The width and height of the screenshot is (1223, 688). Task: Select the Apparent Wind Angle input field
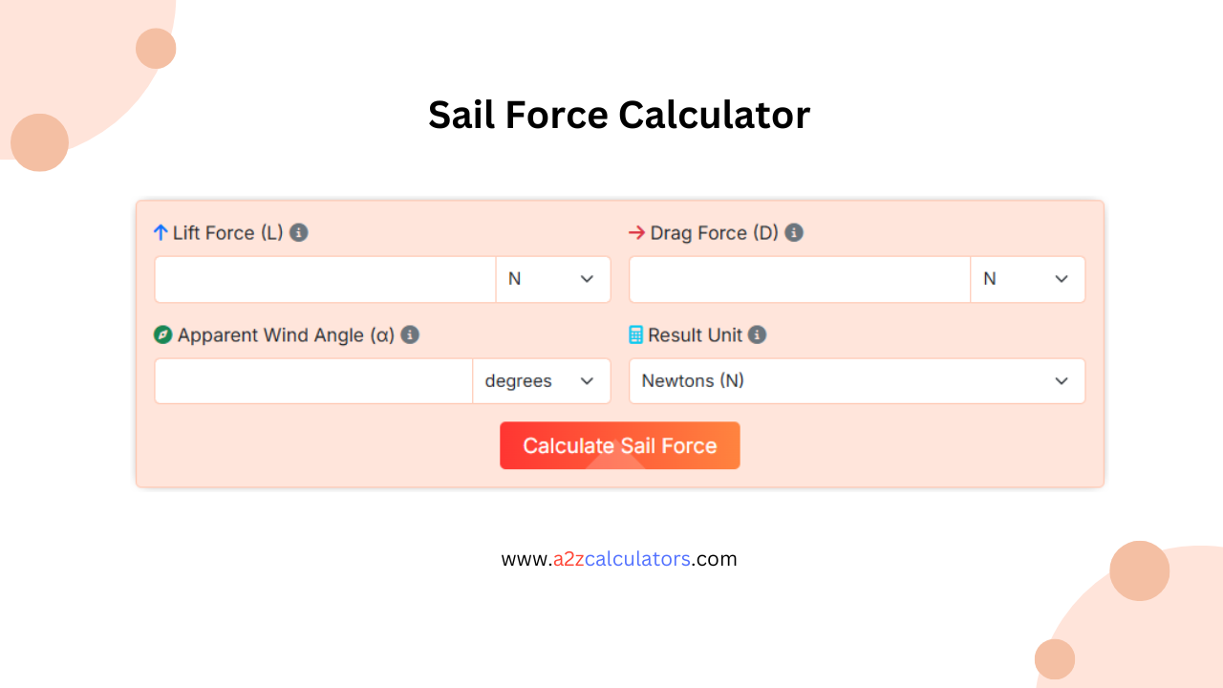(x=312, y=380)
